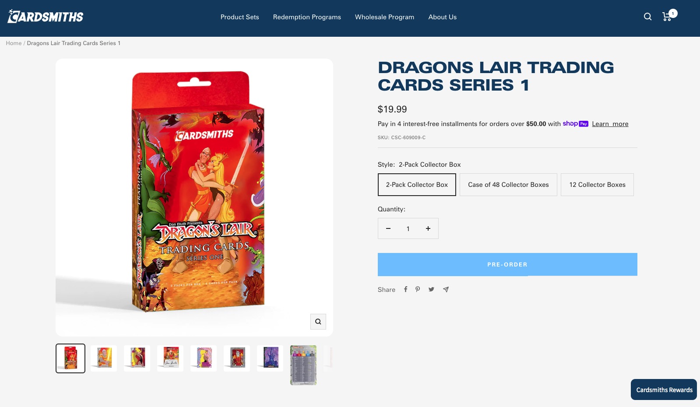Open the search icon in header

click(x=648, y=17)
